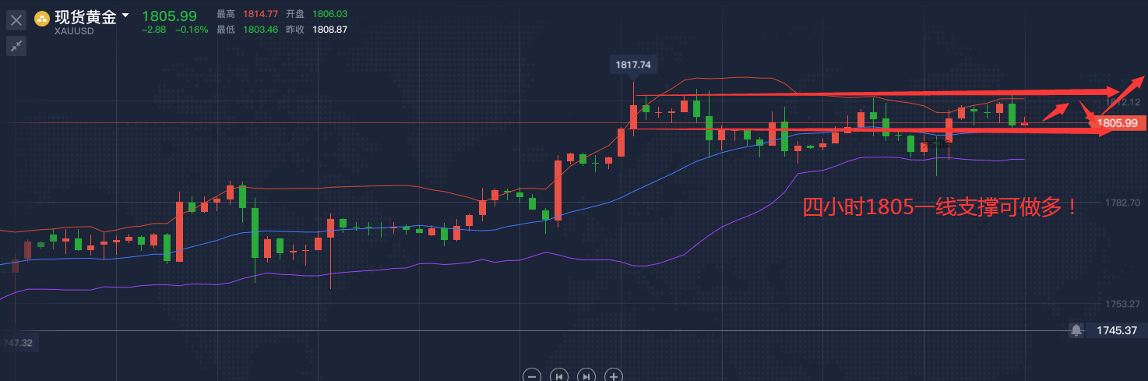Click the 现货黄金 instrument name

tap(85, 17)
